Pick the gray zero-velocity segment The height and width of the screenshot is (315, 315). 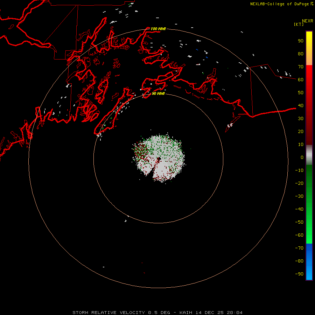pyautogui.click(x=309, y=155)
